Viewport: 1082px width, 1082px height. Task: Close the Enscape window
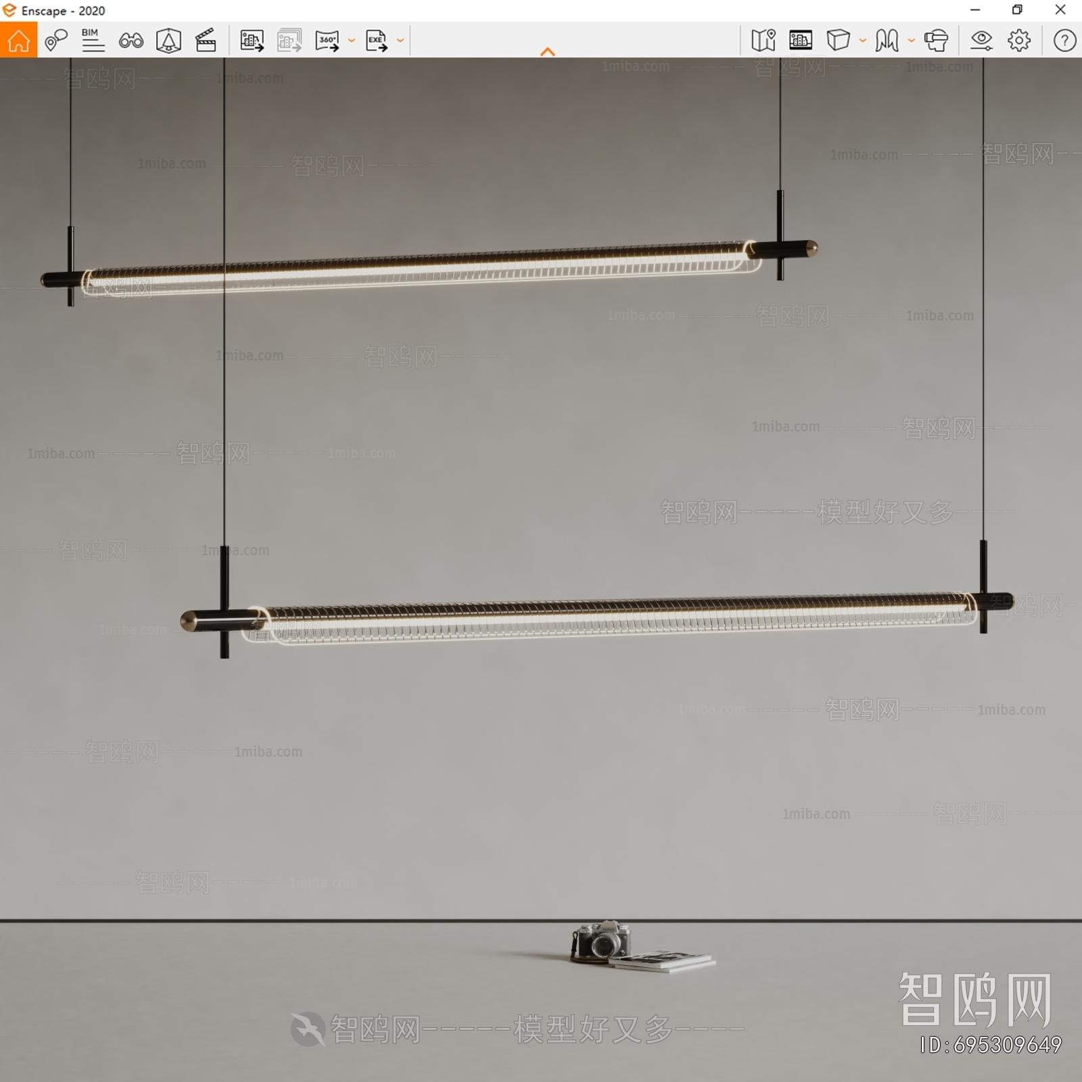click(x=1060, y=10)
